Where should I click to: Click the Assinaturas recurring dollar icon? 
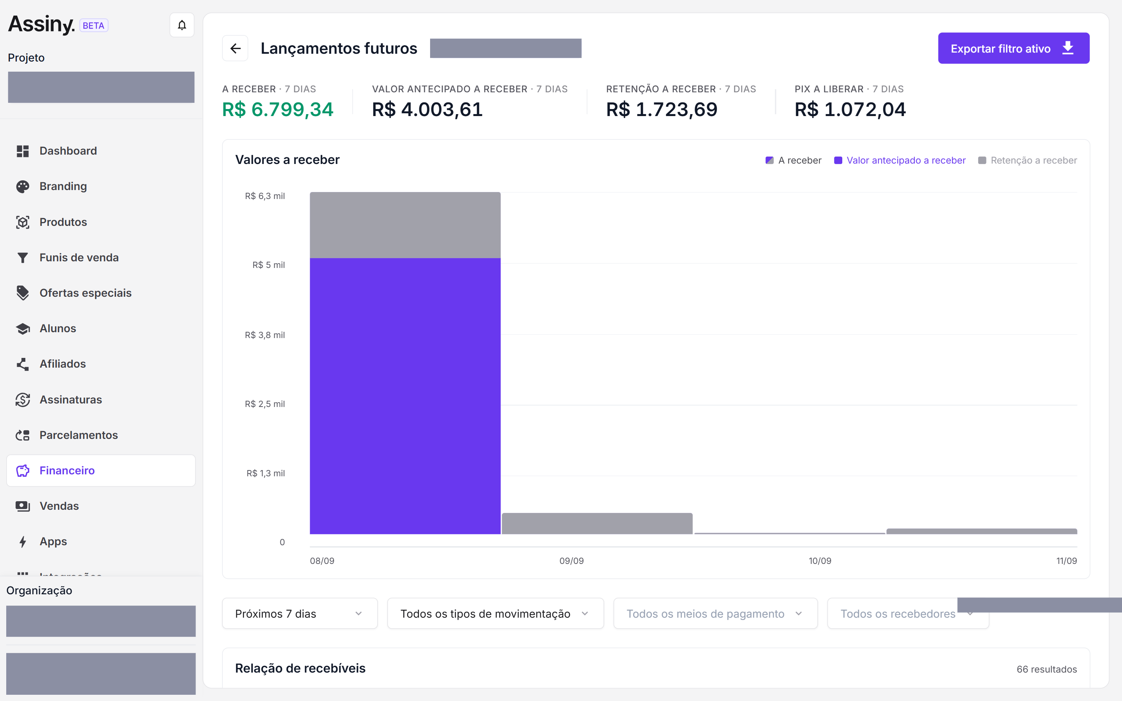pos(23,400)
